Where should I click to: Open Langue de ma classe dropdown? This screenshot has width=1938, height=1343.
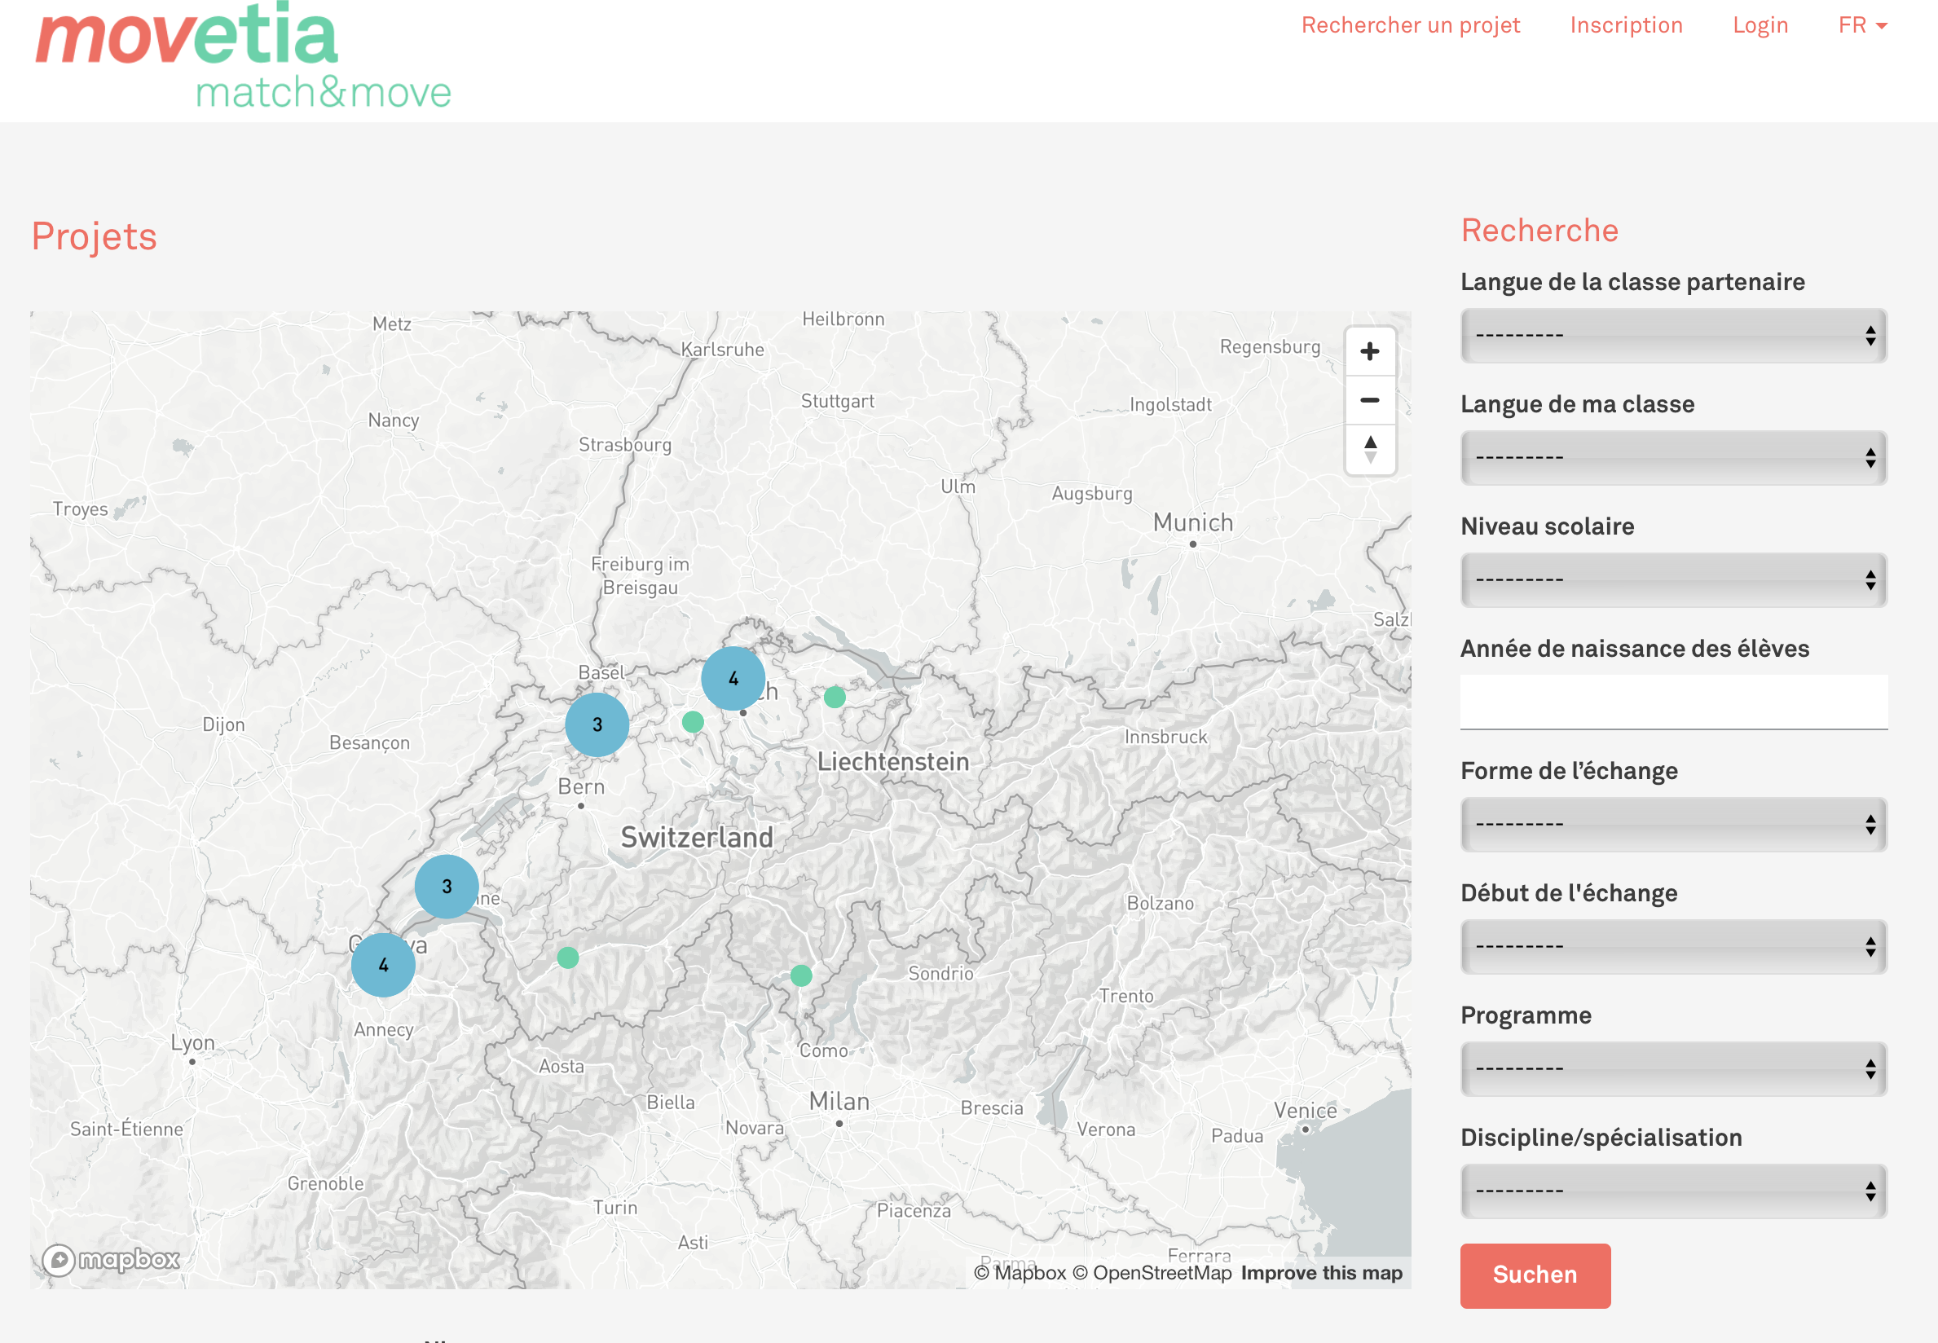coord(1673,458)
